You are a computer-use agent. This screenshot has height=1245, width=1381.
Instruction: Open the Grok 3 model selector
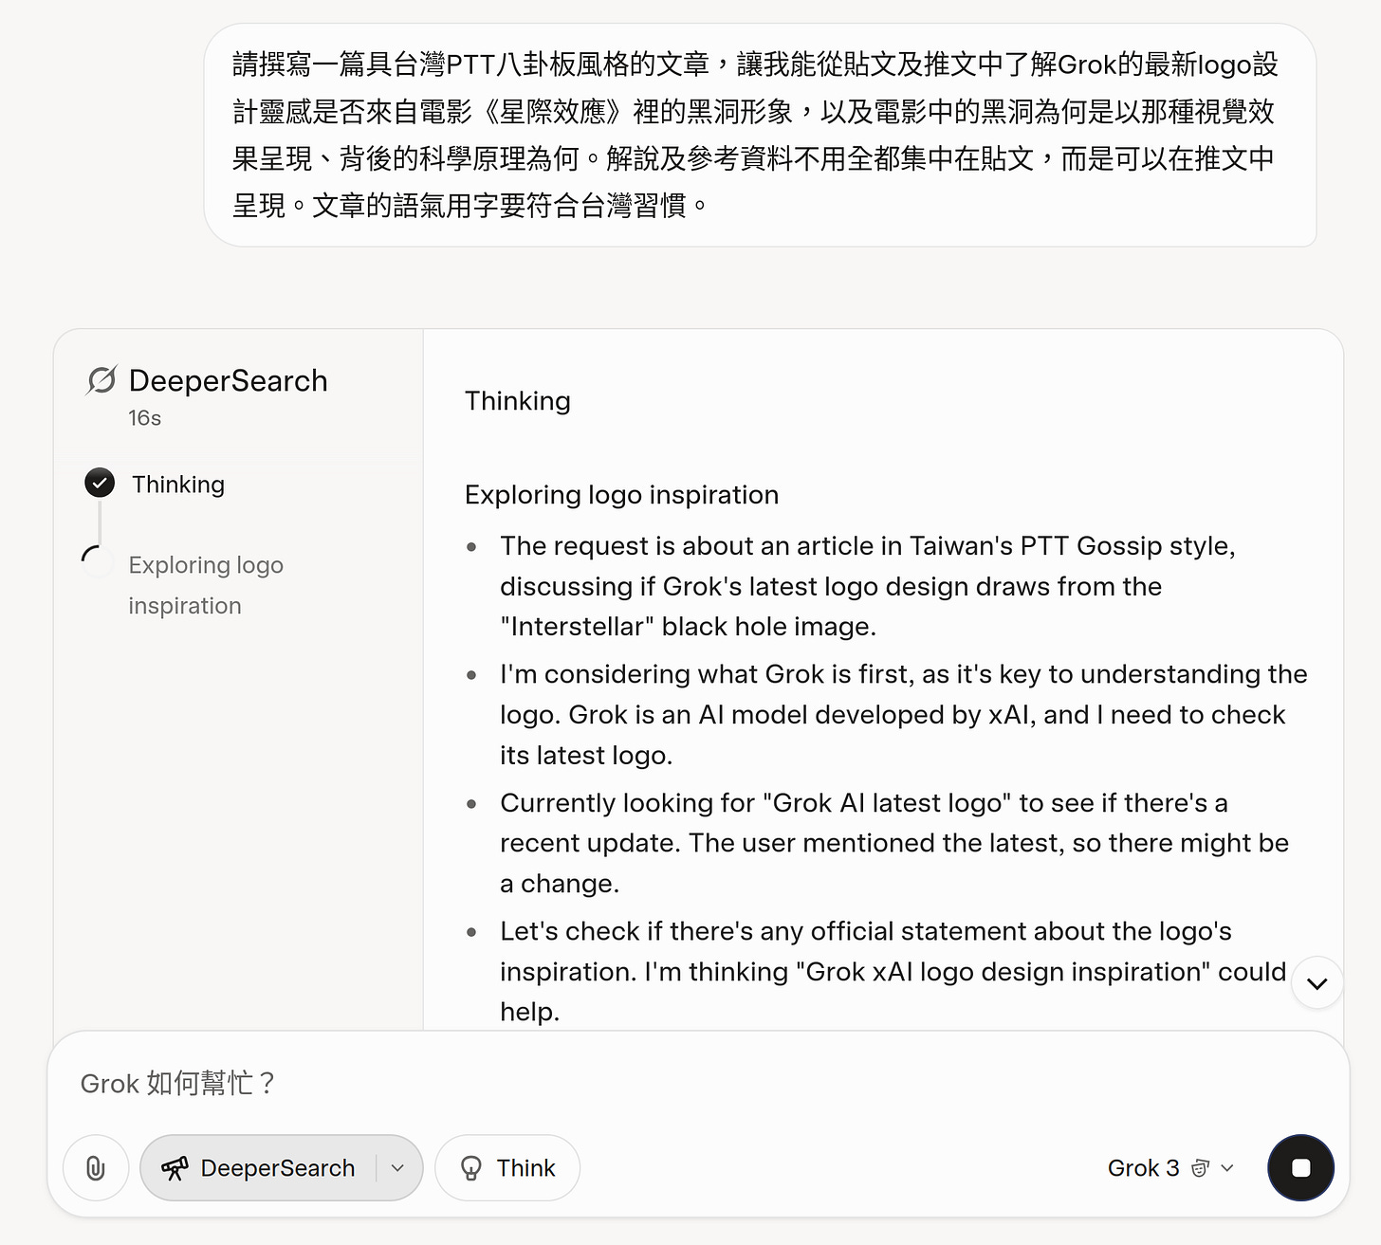(1171, 1168)
